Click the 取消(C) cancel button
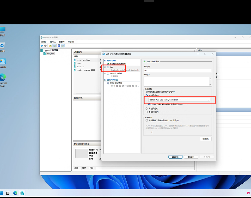Image resolution: width=251 pixels, height=198 pixels. [x=191, y=157]
